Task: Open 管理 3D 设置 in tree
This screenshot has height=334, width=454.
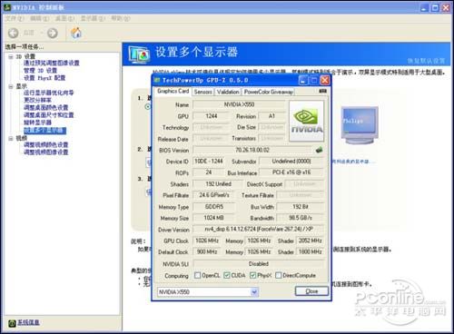Action: [40, 71]
